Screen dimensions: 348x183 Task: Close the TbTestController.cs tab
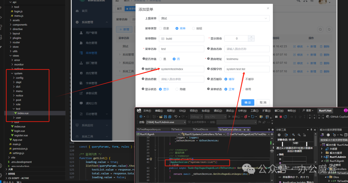tap(248, 129)
